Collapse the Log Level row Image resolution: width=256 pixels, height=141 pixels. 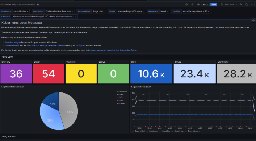8,57
